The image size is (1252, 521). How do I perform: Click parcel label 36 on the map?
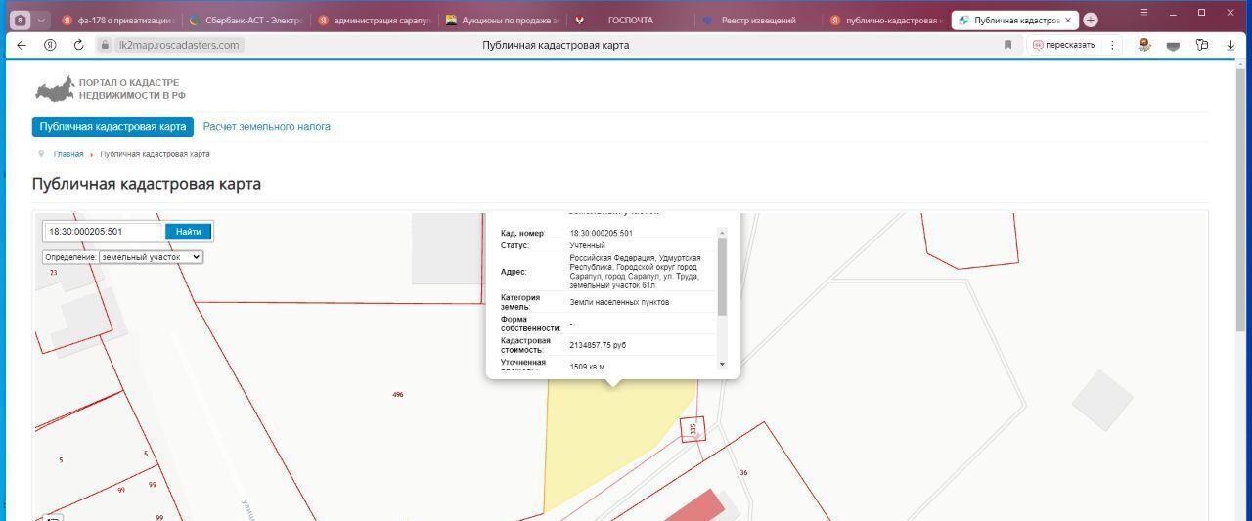pyautogui.click(x=743, y=473)
